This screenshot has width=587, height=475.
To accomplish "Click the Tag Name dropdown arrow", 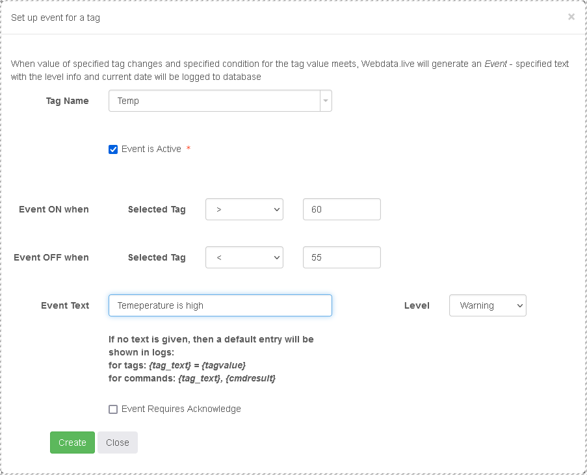I will pos(326,101).
